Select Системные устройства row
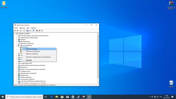This screenshot has height=99, width=176. click(28, 79)
